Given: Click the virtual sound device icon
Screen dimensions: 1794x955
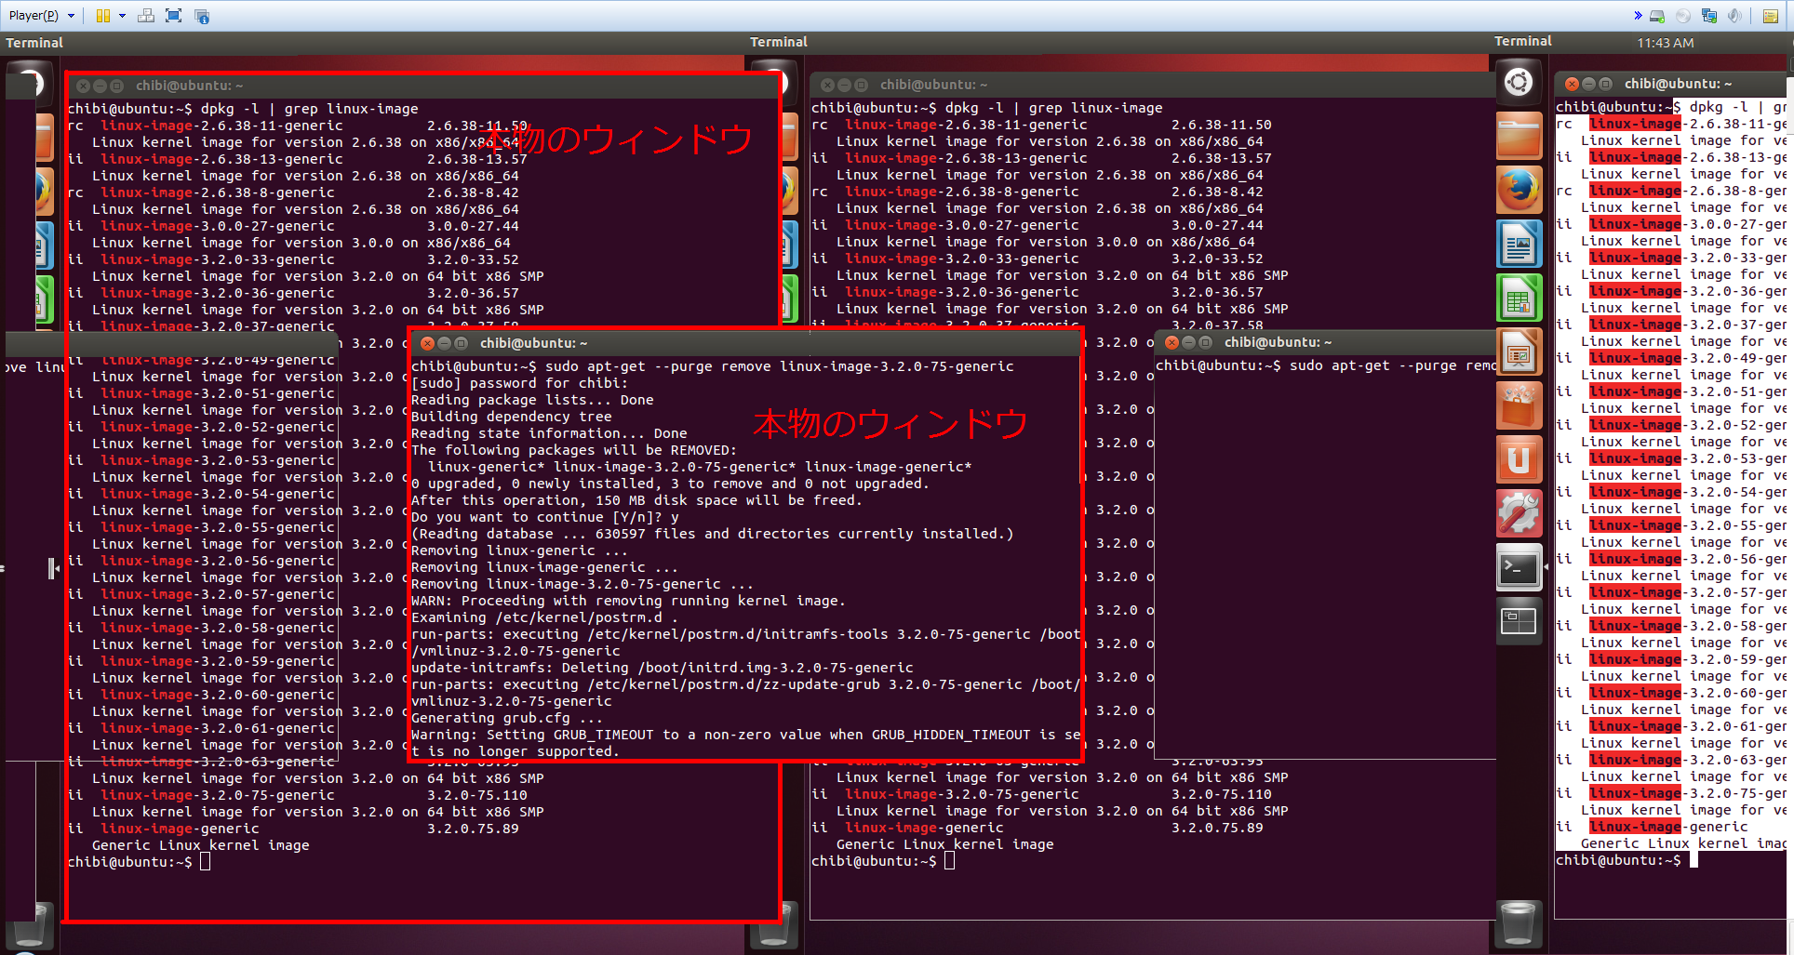Looking at the screenshot, I should point(1734,16).
